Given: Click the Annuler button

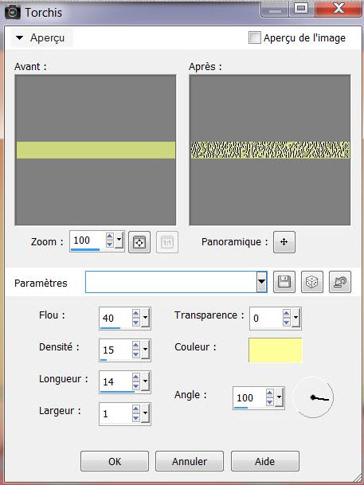Looking at the screenshot, I should tap(190, 461).
